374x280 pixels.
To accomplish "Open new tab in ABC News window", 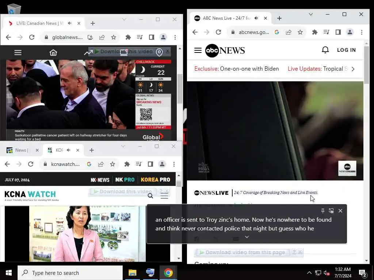I will (x=279, y=18).
